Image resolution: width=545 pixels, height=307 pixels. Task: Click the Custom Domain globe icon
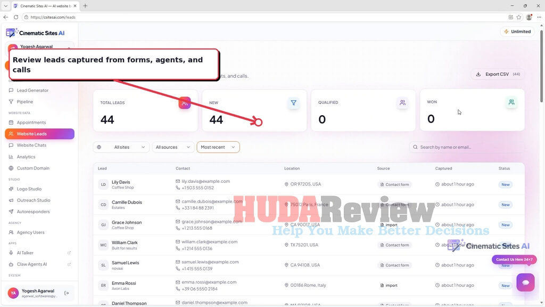11,168
